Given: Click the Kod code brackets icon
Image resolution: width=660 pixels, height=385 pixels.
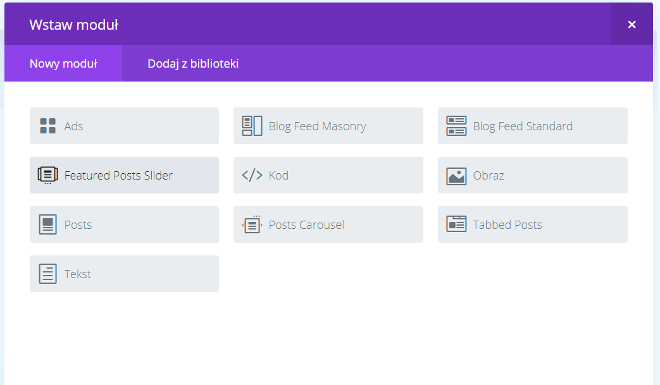Looking at the screenshot, I should (x=252, y=175).
